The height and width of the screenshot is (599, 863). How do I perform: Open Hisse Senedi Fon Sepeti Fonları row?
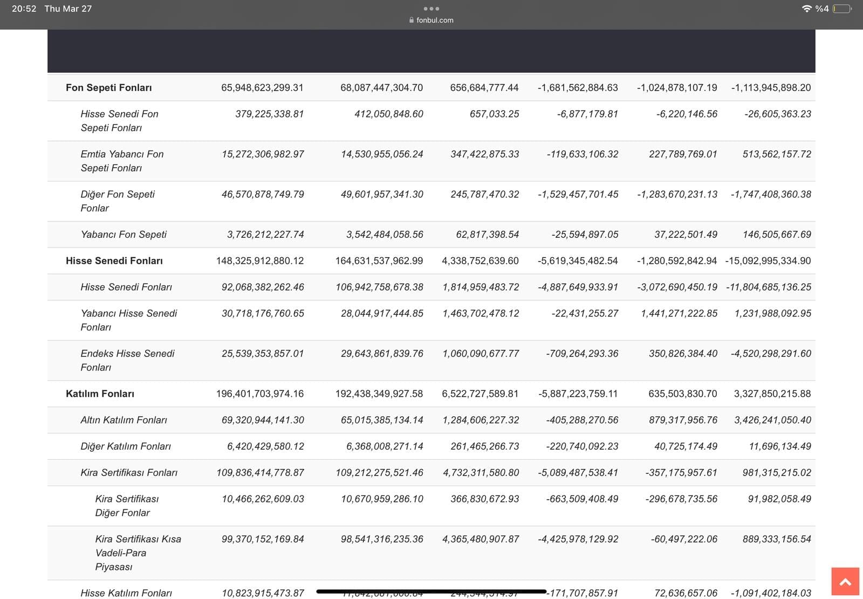[x=119, y=121]
